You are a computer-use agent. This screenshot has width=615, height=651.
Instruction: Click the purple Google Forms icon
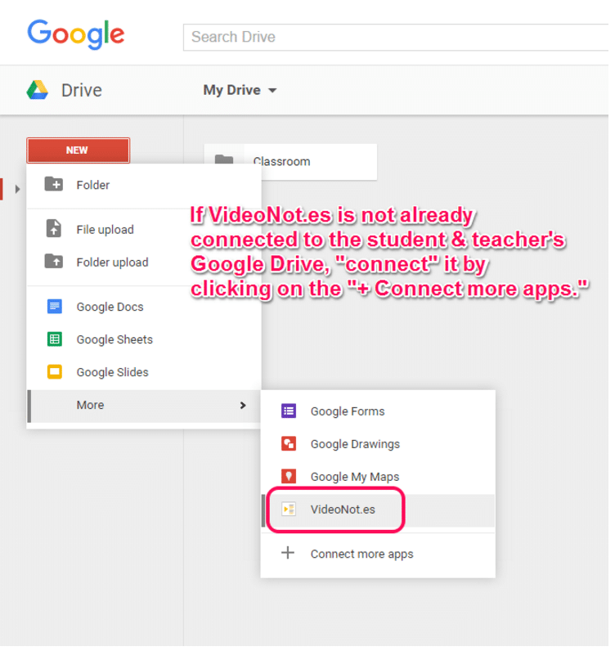[x=288, y=411]
